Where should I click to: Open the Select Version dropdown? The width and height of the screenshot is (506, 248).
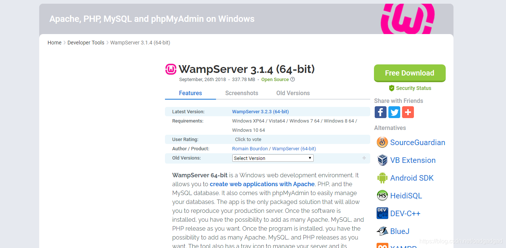point(273,158)
